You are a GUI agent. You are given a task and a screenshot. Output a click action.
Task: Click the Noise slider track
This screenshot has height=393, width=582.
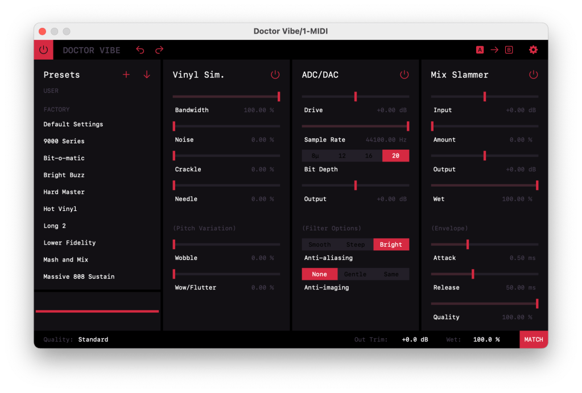226,126
